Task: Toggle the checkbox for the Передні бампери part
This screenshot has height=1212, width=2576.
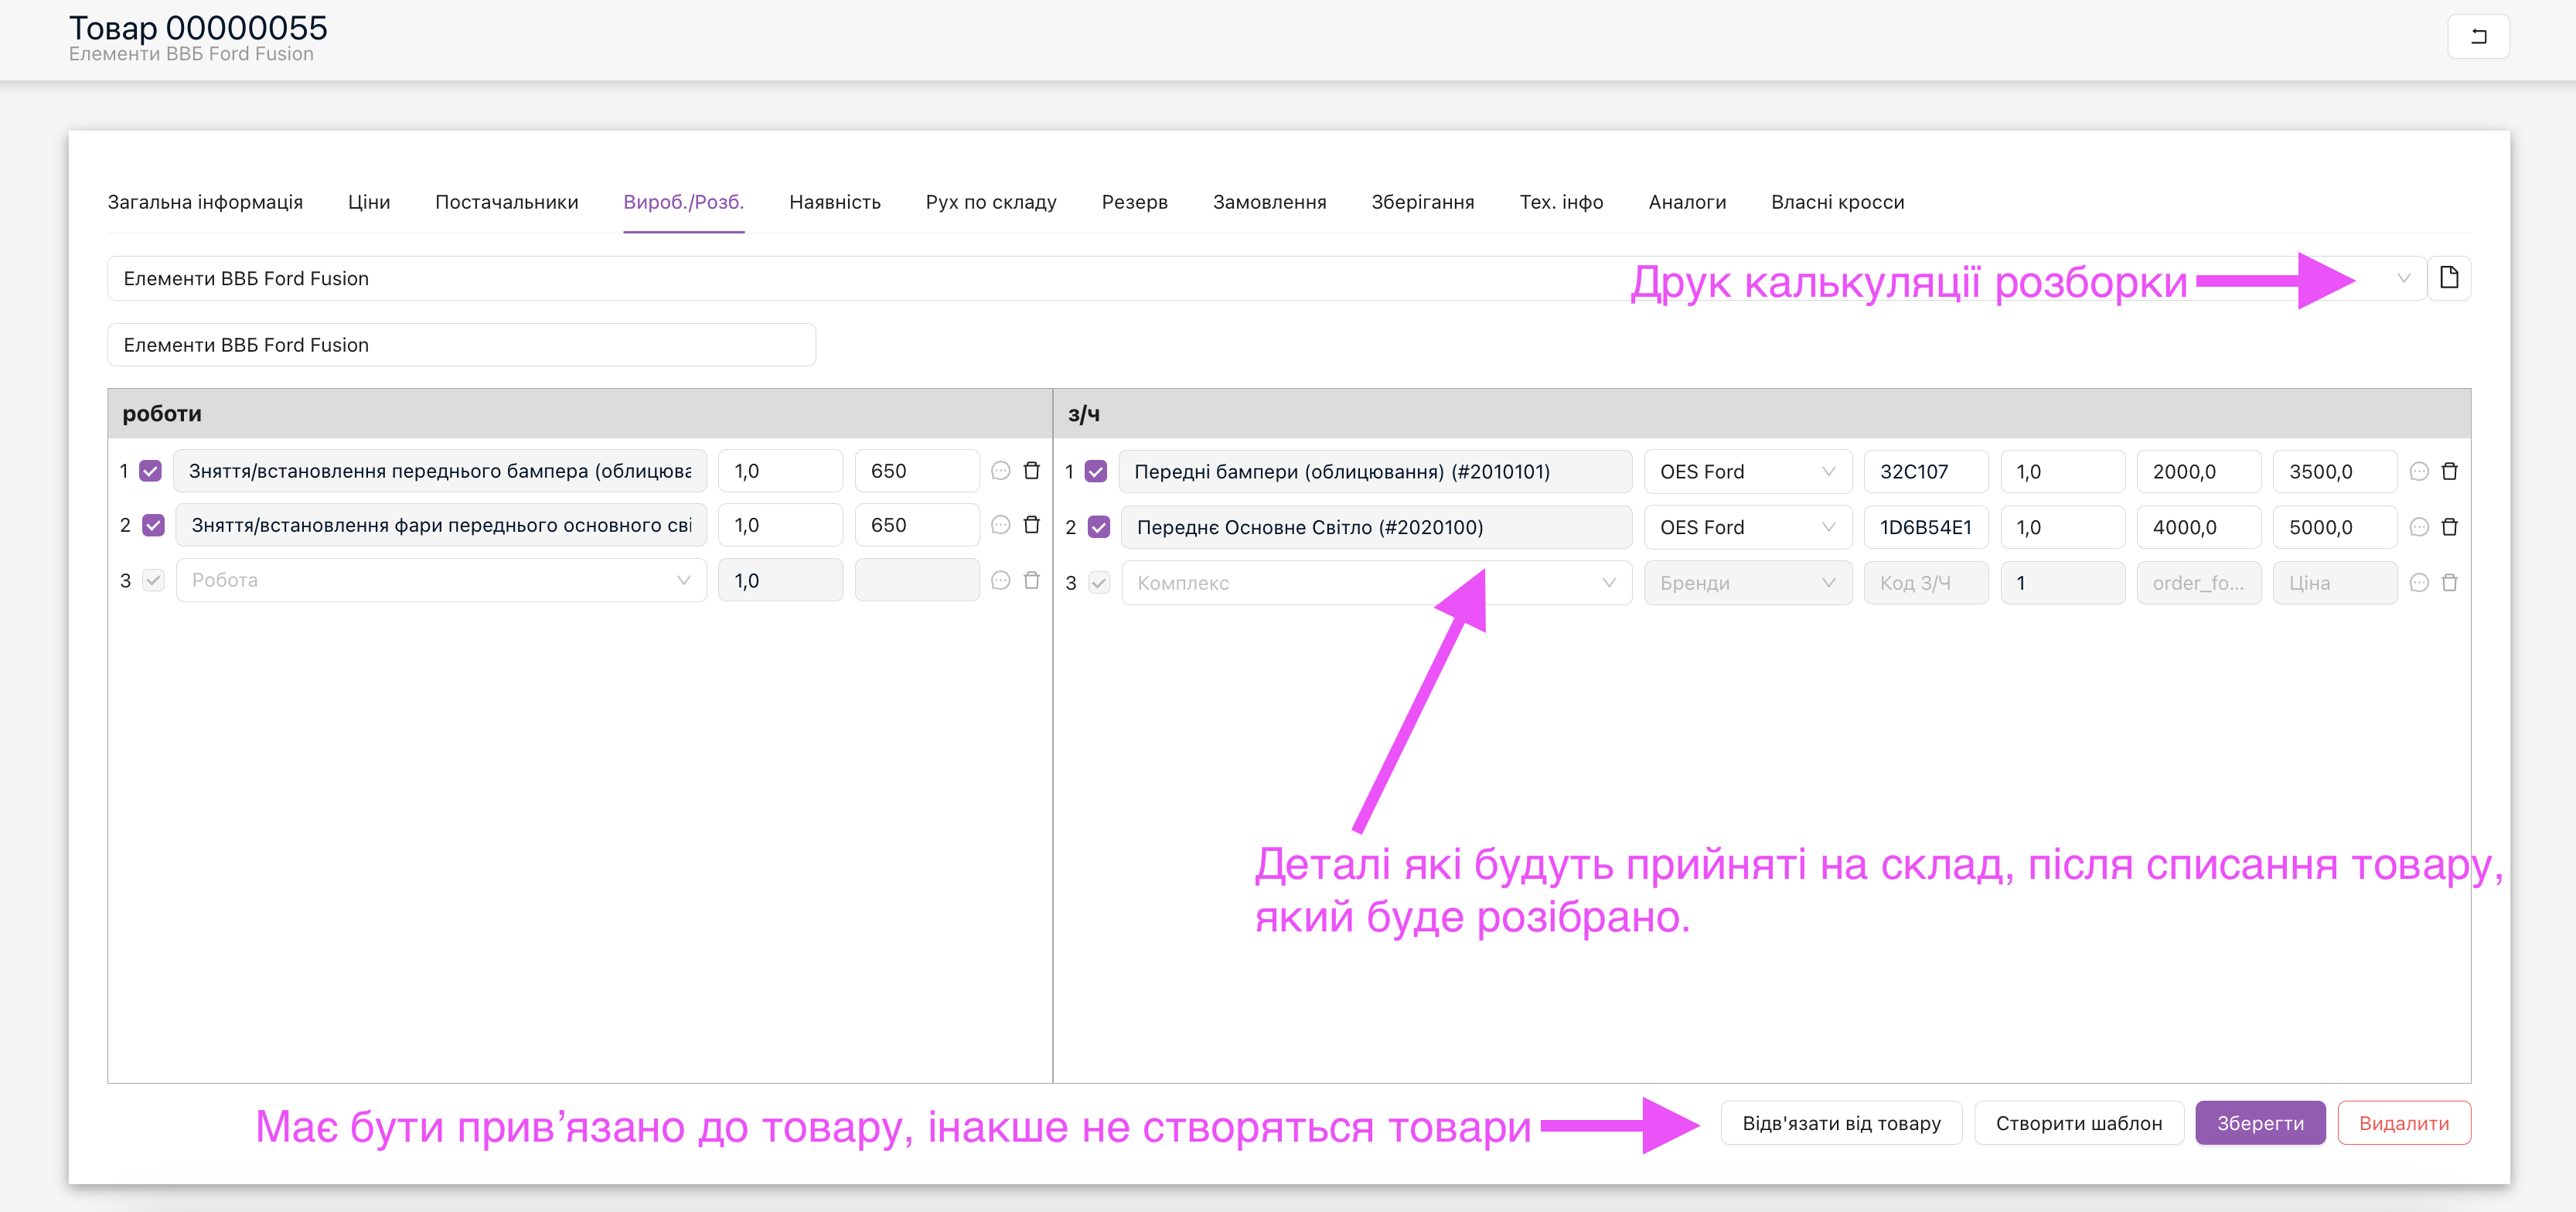Action: pos(1096,471)
